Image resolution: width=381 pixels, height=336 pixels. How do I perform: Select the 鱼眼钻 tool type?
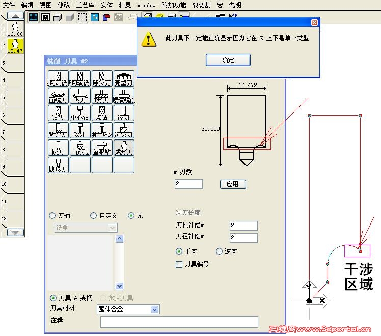click(102, 148)
